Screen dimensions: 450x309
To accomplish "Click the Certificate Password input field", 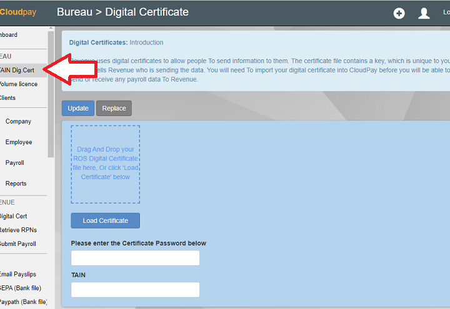I will [x=135, y=258].
